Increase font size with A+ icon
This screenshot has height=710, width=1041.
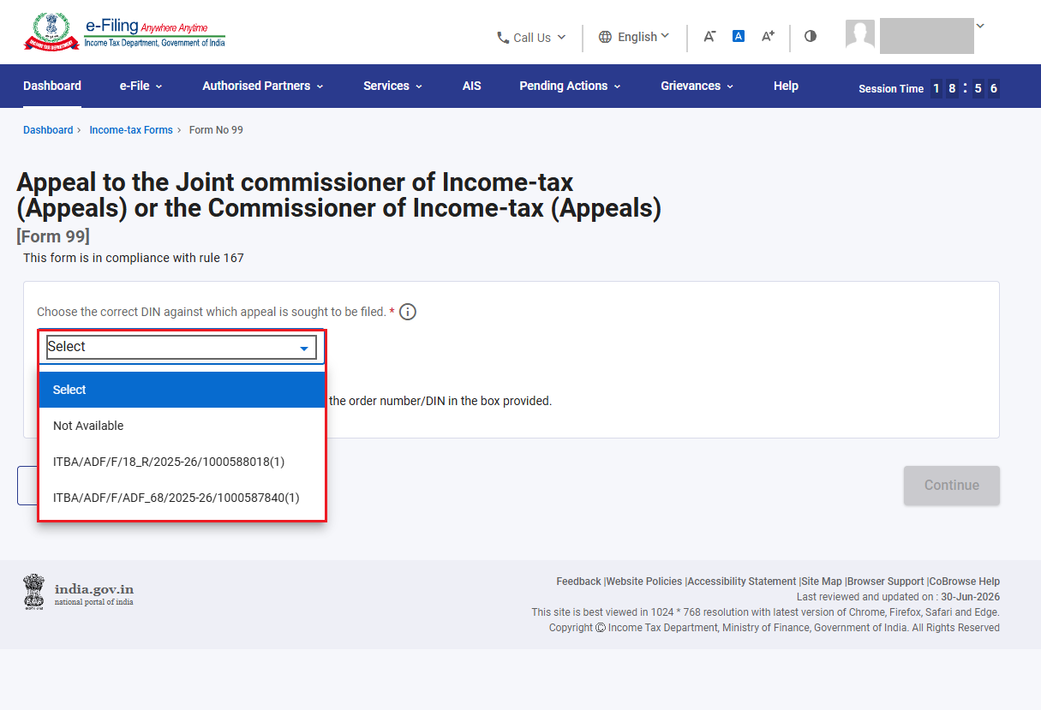(x=768, y=36)
